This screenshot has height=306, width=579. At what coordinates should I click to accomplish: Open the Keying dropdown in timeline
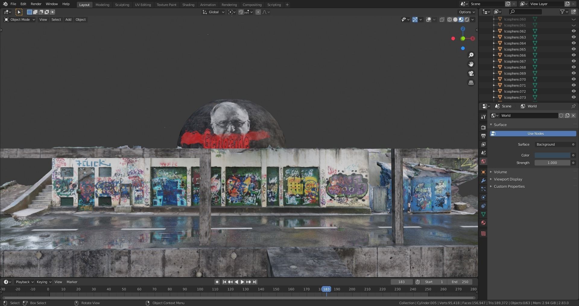click(x=44, y=282)
